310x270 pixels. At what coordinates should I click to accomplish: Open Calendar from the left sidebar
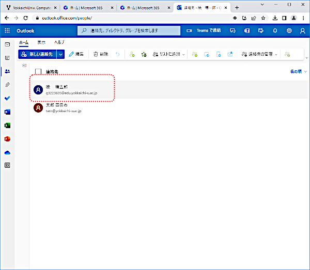click(7, 58)
